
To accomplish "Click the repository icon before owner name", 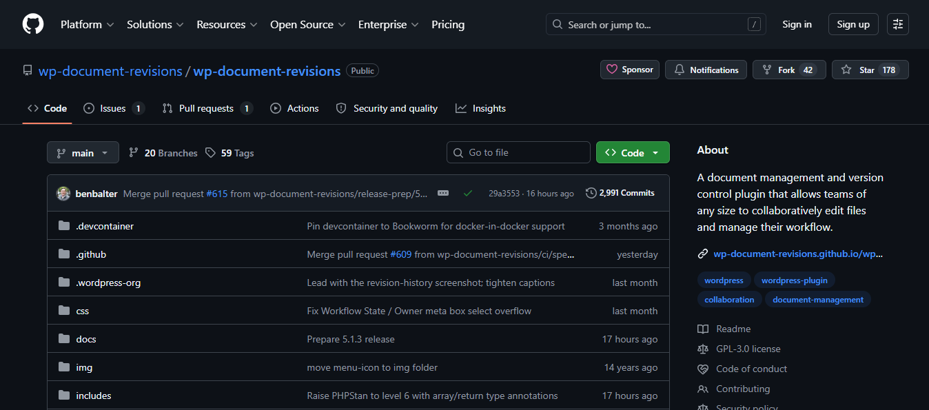I will pos(28,71).
